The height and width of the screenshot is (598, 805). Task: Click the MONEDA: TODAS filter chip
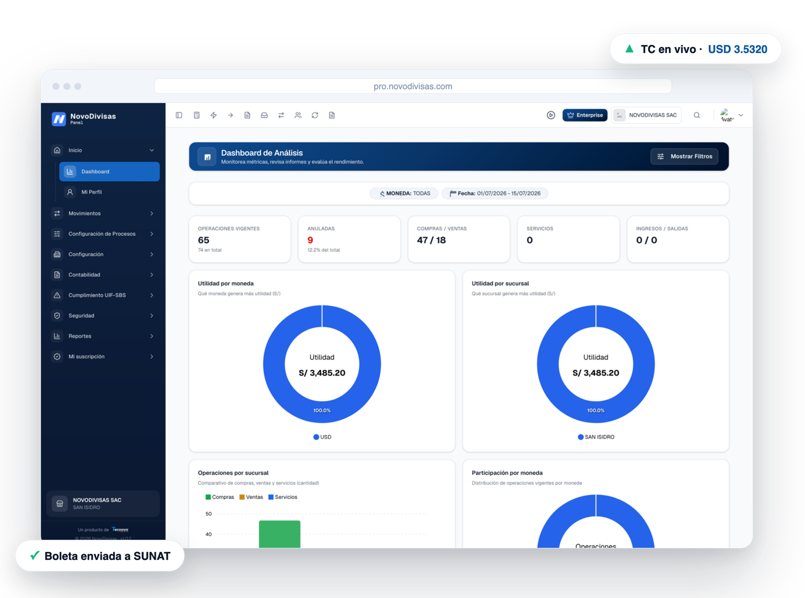click(x=404, y=193)
